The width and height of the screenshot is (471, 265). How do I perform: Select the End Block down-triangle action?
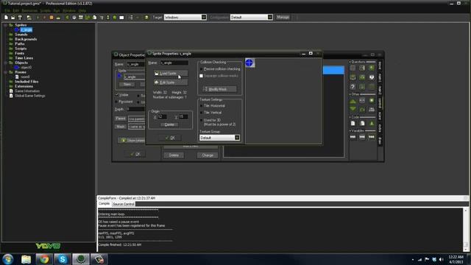(353, 109)
